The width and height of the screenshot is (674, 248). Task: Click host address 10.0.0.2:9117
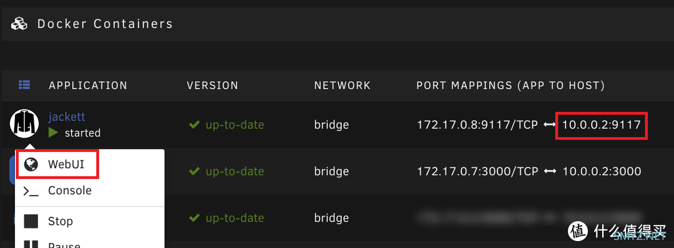602,125
